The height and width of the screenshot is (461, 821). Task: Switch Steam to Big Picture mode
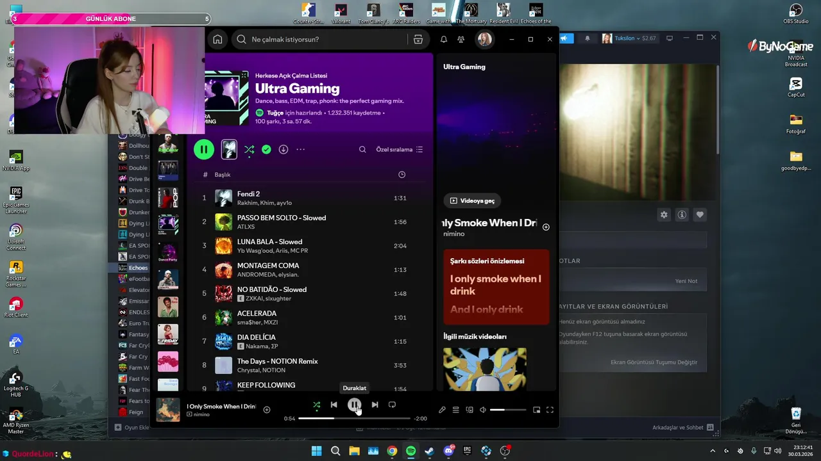pyautogui.click(x=670, y=38)
